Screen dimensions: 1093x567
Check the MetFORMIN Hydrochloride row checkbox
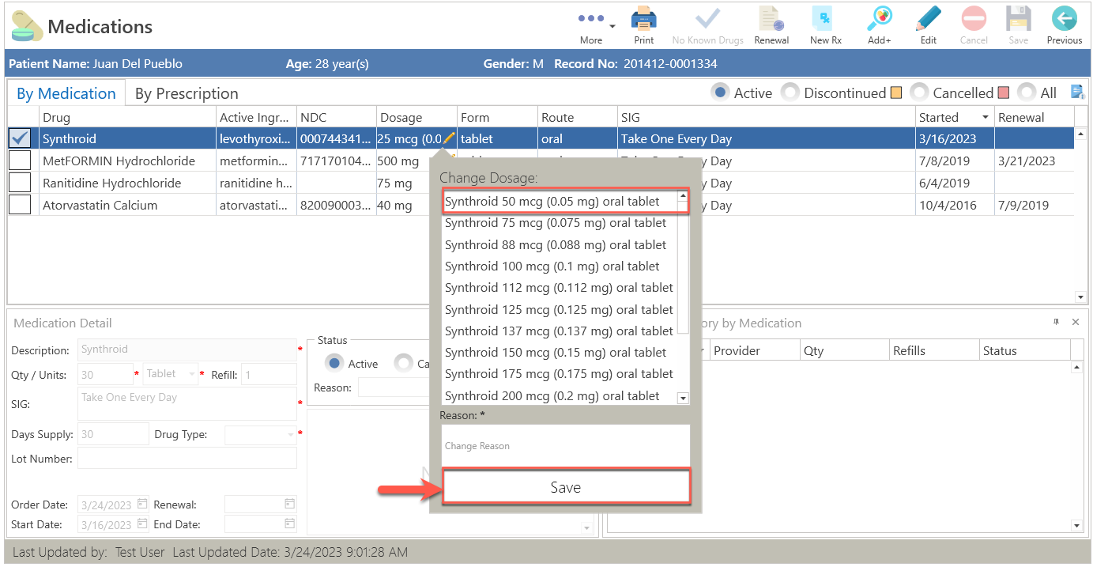point(20,161)
